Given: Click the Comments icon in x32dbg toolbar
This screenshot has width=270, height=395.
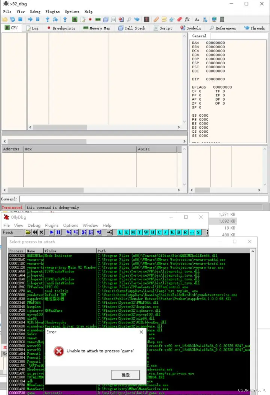Looking at the screenshot, I should click(x=164, y=19).
